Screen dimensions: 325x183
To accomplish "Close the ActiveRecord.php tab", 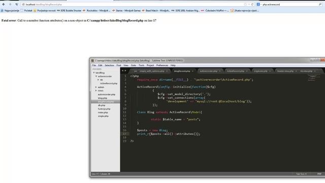I will point(247,71).
